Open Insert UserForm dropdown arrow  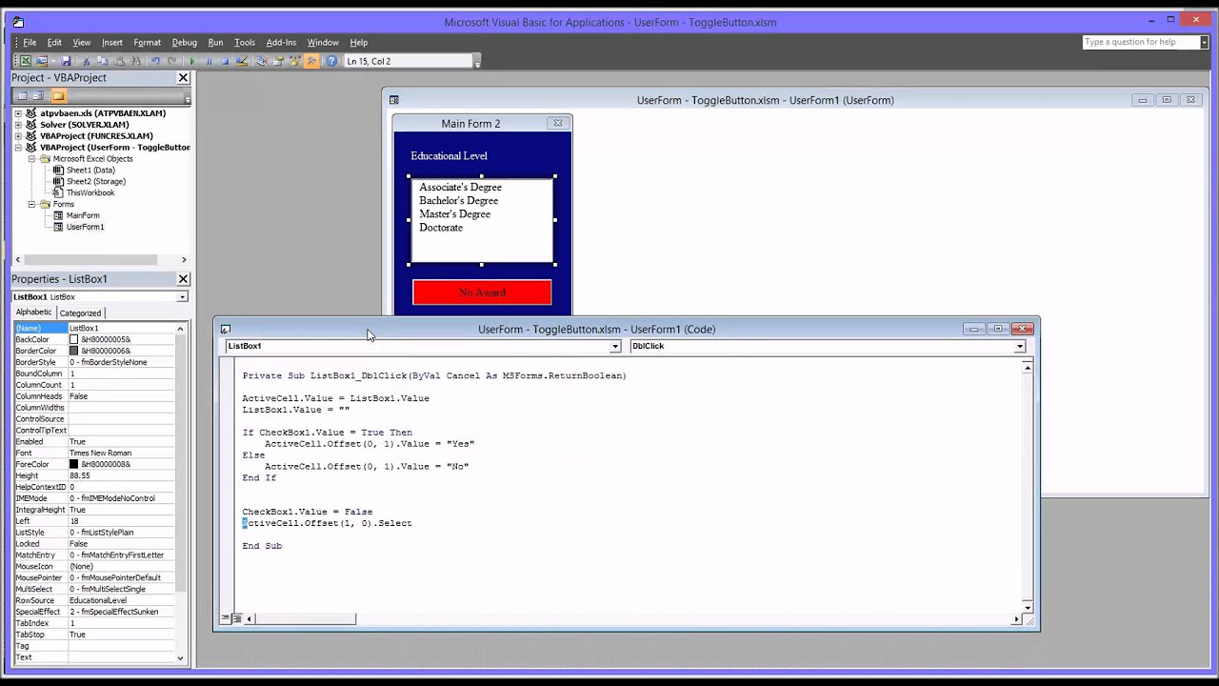click(x=52, y=61)
